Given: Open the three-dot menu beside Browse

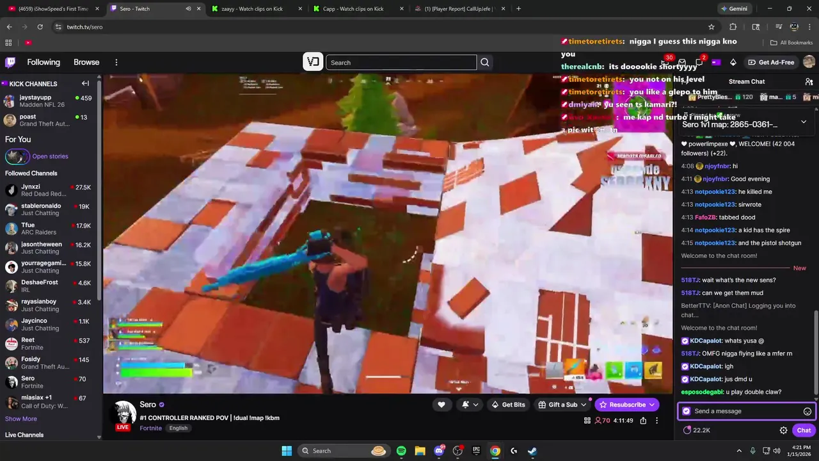Looking at the screenshot, I should [x=116, y=62].
